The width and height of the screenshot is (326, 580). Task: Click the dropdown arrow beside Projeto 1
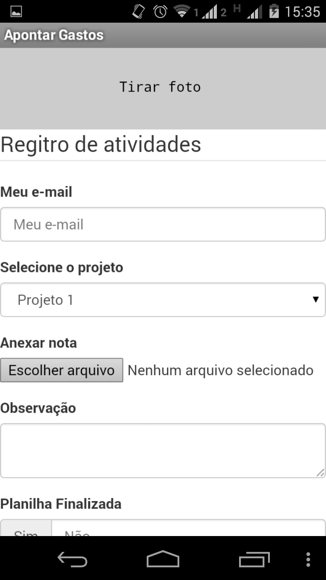pyautogui.click(x=316, y=300)
